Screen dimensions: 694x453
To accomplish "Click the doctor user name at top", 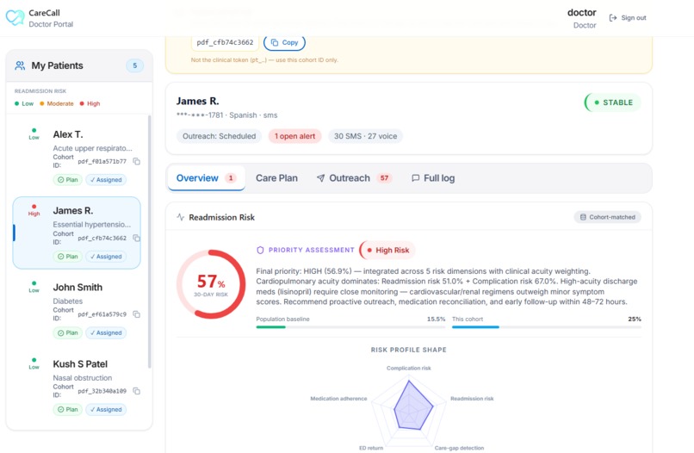I will tap(581, 12).
